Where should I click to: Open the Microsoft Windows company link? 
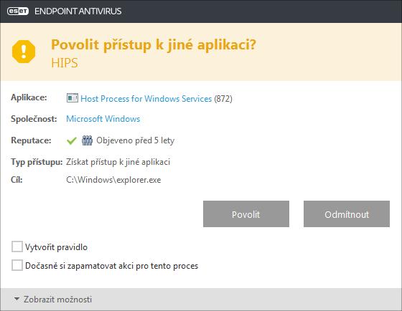coord(103,119)
